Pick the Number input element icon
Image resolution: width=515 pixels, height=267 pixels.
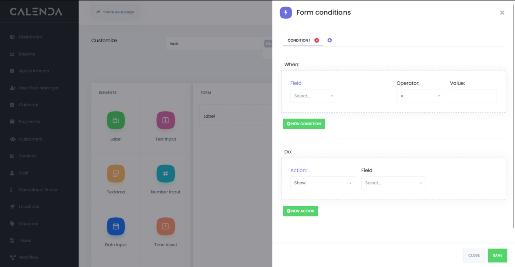[x=165, y=174]
